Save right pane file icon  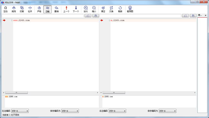coord(193,16)
